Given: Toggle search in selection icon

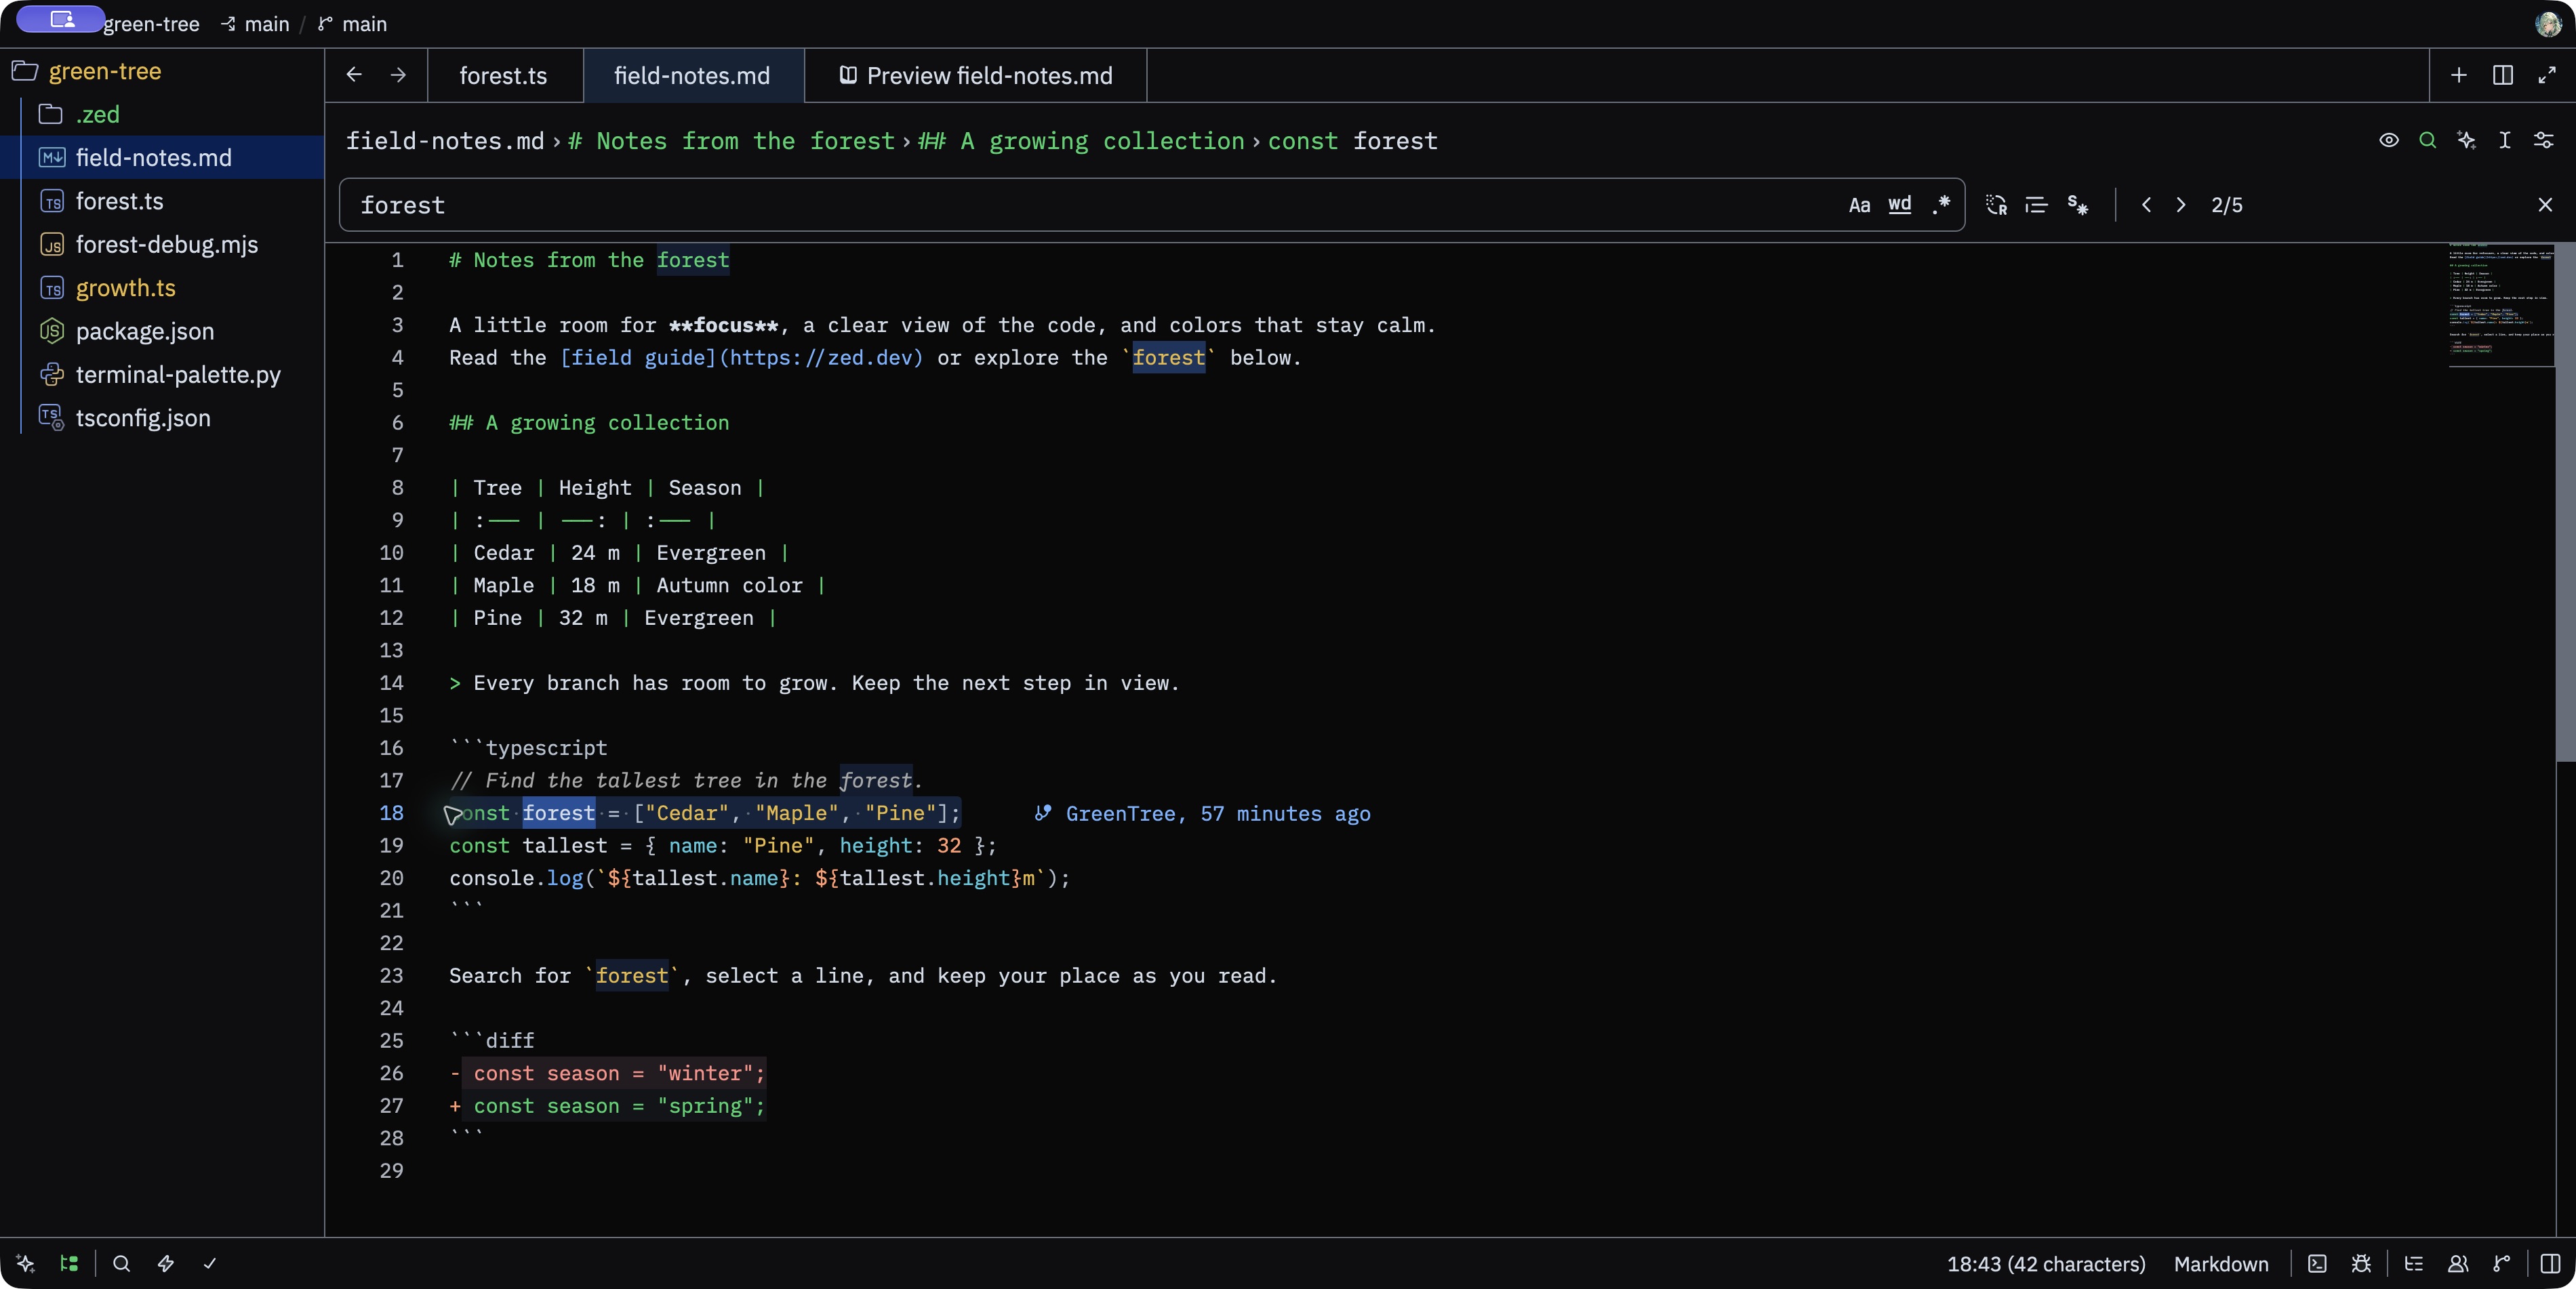Looking at the screenshot, I should [2037, 205].
